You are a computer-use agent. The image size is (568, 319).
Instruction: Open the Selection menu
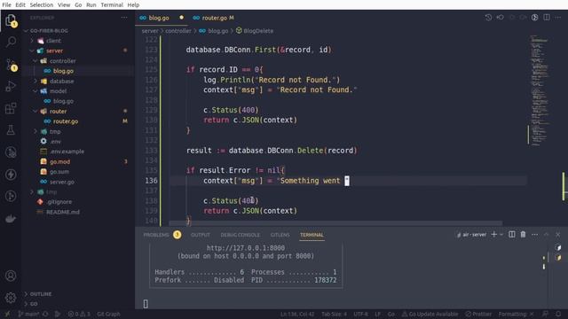pos(42,4)
